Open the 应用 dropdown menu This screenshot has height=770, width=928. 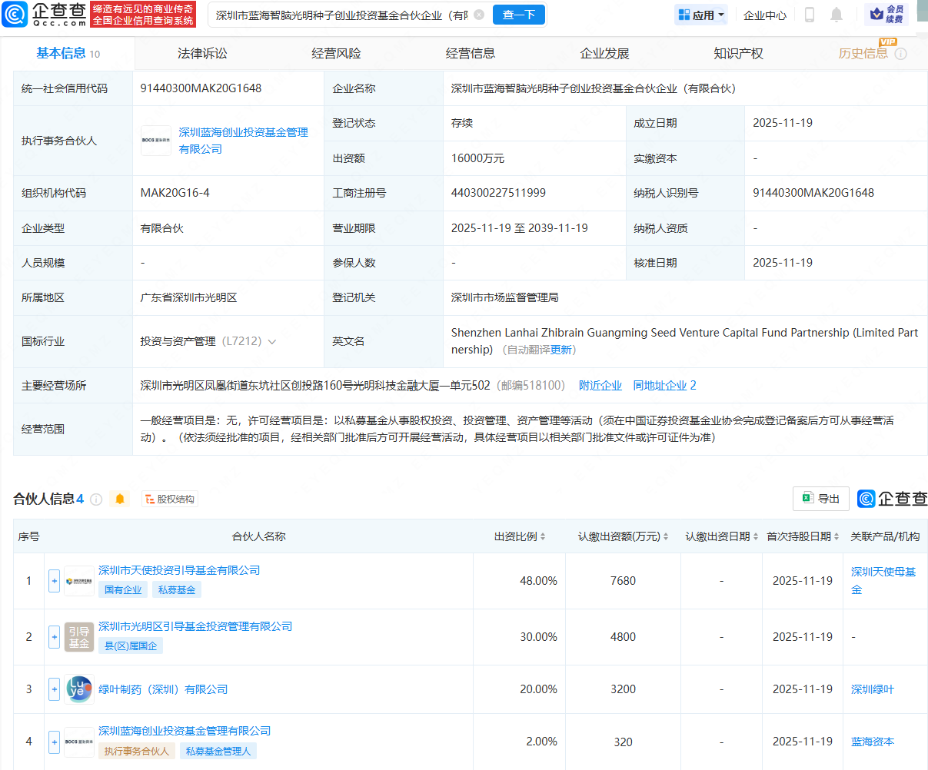[x=701, y=15]
